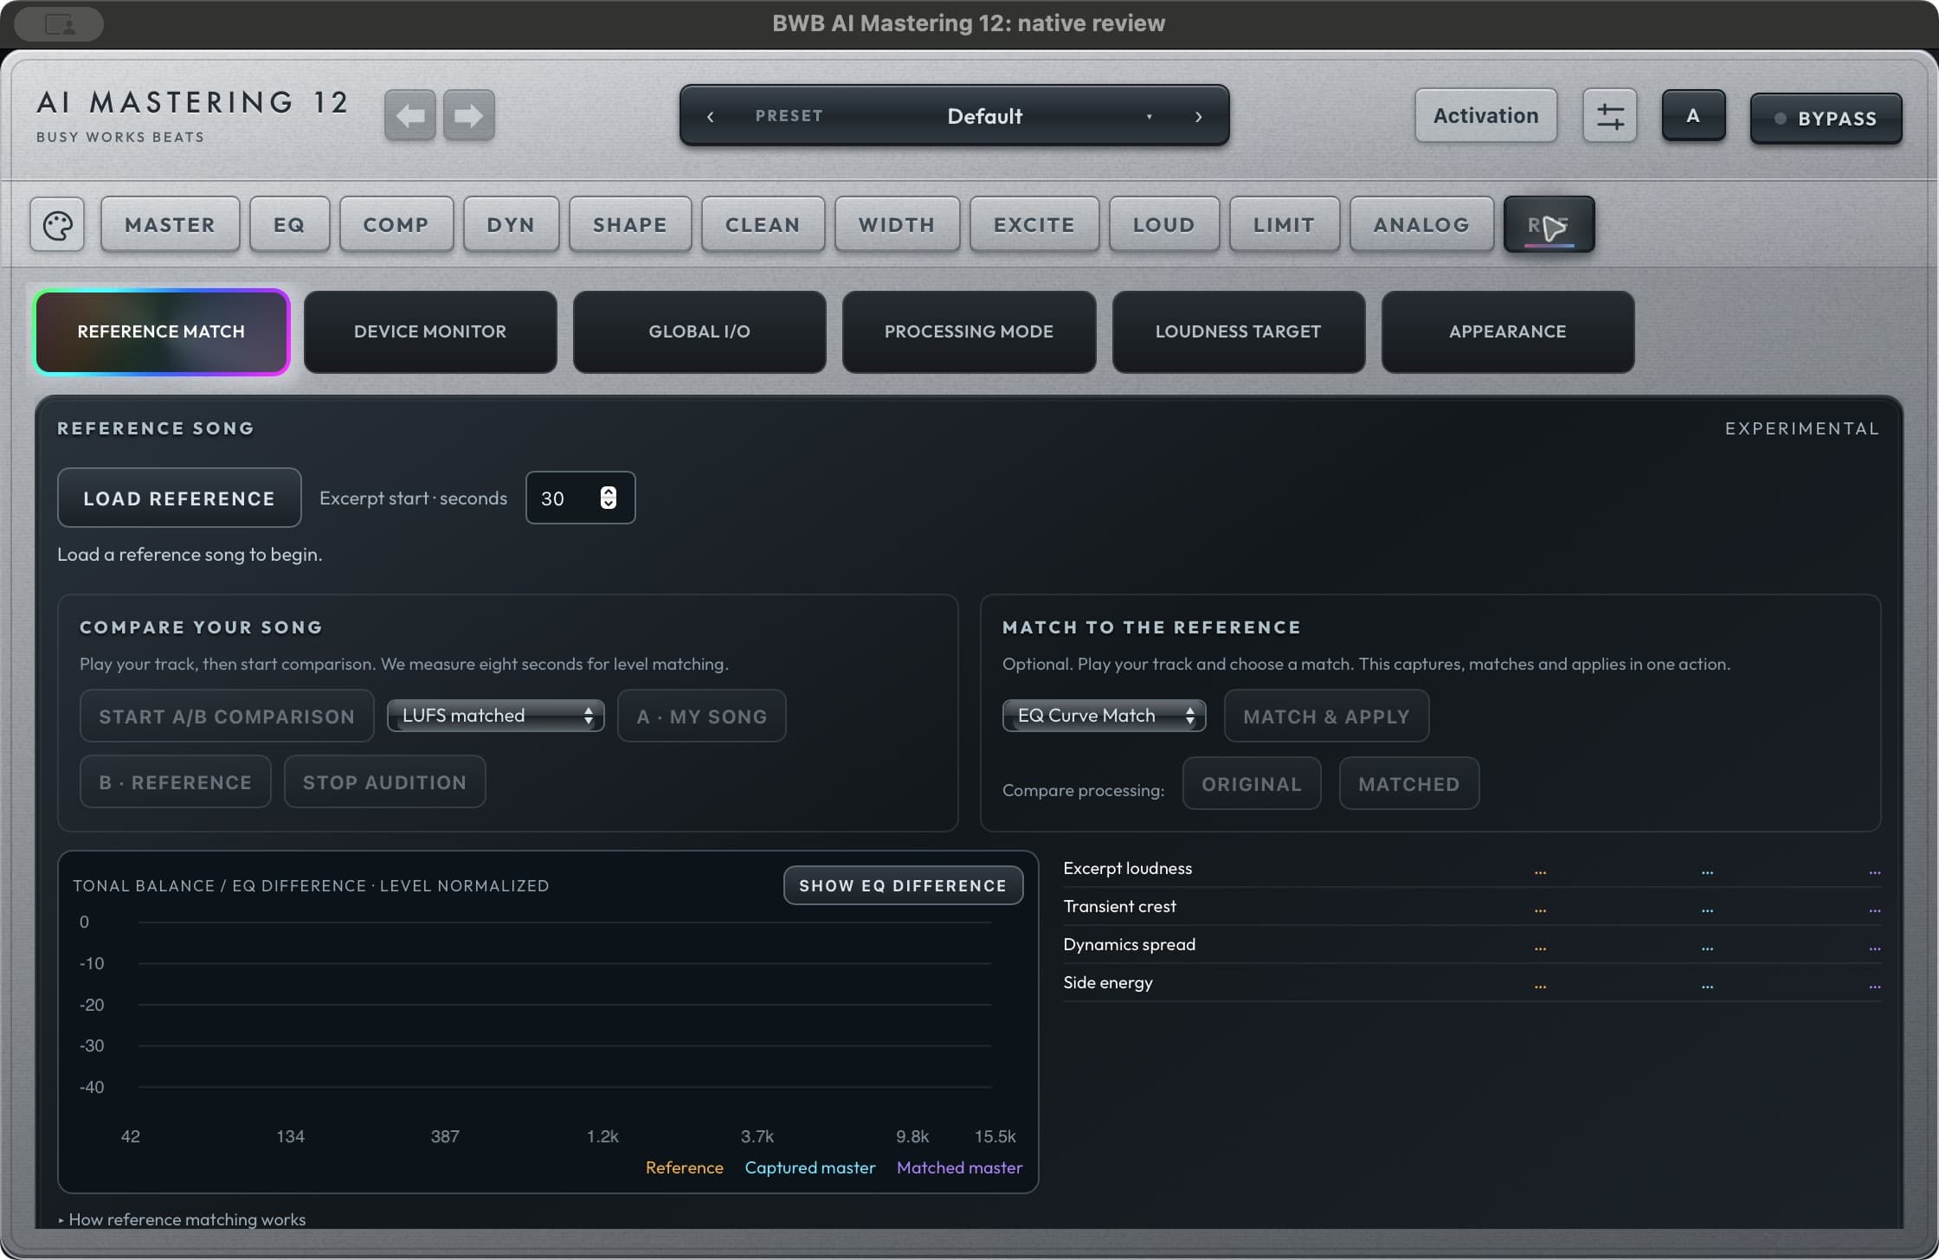This screenshot has height=1260, width=1939.
Task: Switch to APPEARANCE section
Action: click(x=1507, y=331)
